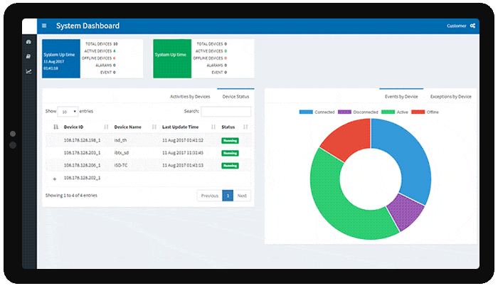The width and height of the screenshot is (498, 286).
Task: Click ACTIVE DEVICES in the green card
Action: point(209,51)
